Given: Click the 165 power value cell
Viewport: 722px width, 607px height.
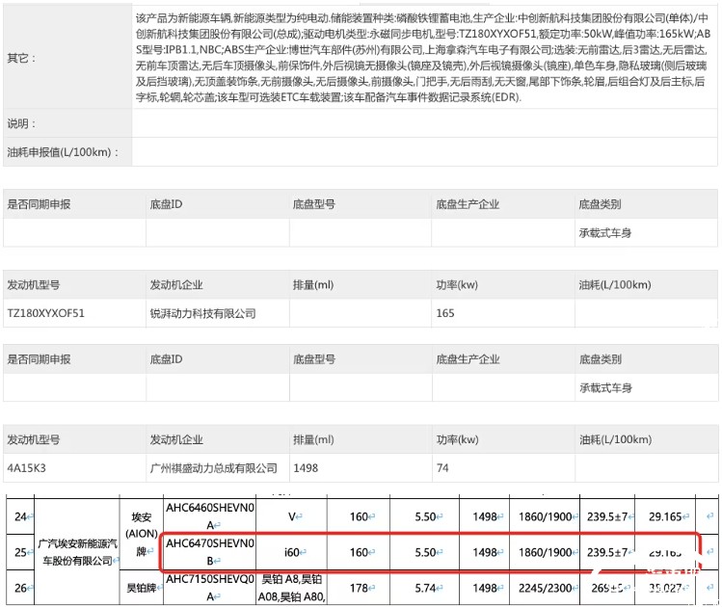Looking at the screenshot, I should [444, 313].
